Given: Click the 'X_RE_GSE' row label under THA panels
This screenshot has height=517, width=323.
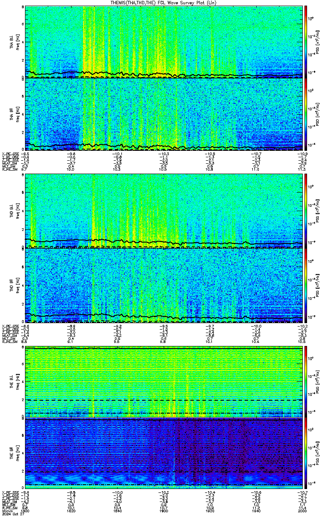Looking at the screenshot, I should pos(10,154).
